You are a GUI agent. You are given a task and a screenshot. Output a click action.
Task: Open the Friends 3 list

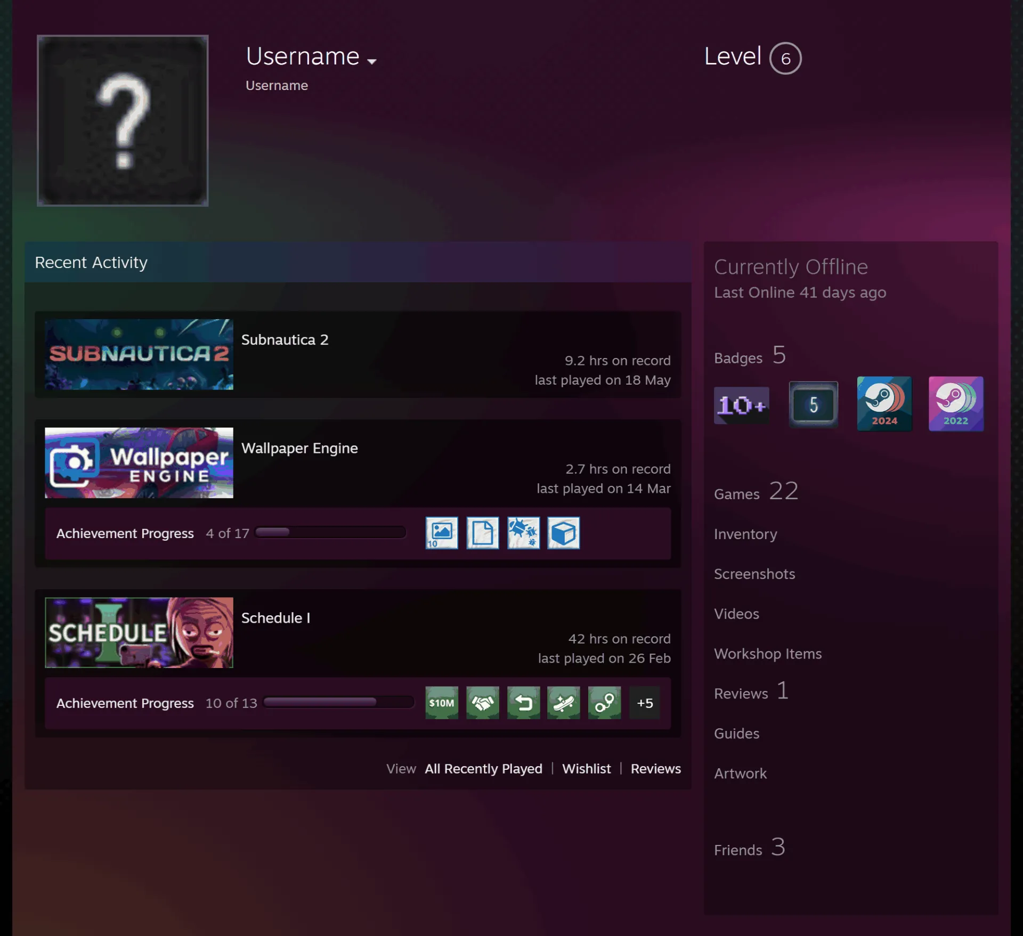[x=750, y=847]
